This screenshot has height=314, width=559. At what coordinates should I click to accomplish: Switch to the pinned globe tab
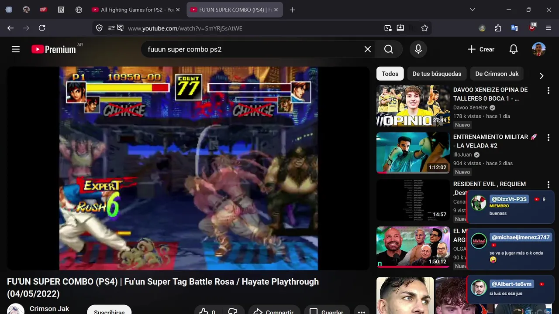(79, 10)
